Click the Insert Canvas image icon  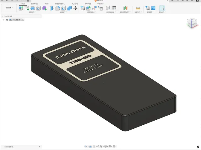coord(153,8)
